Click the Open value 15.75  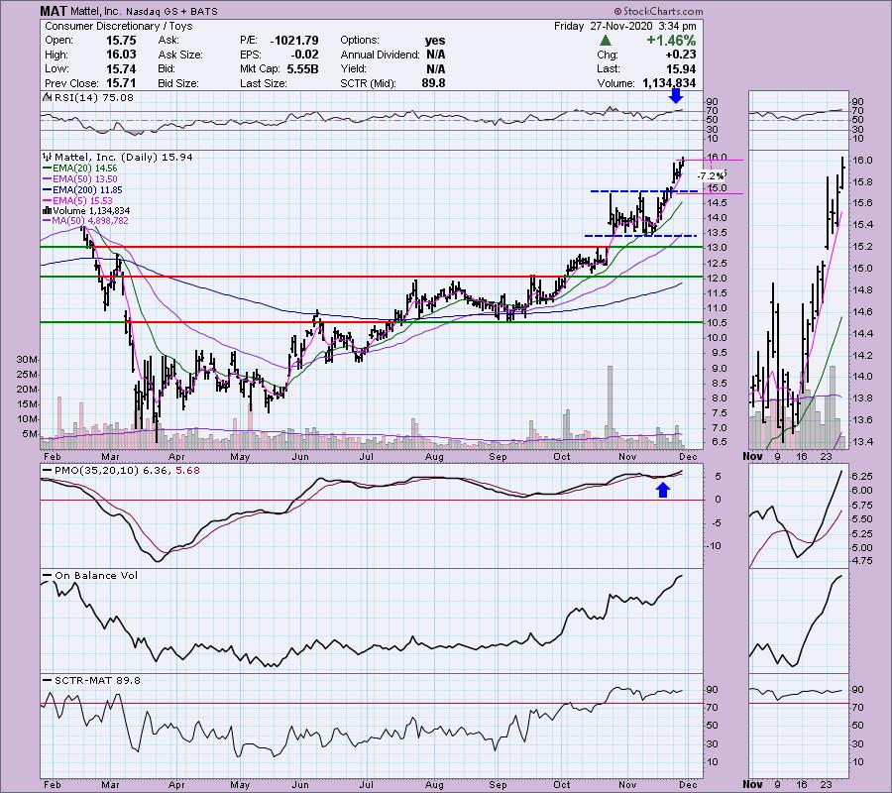pos(121,41)
